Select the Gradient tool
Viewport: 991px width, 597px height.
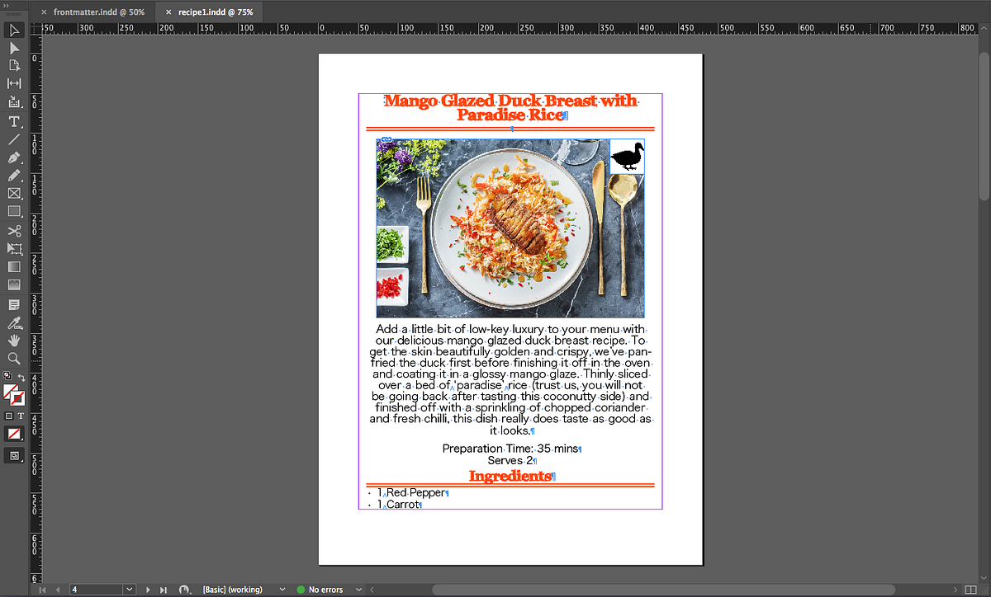[13, 266]
